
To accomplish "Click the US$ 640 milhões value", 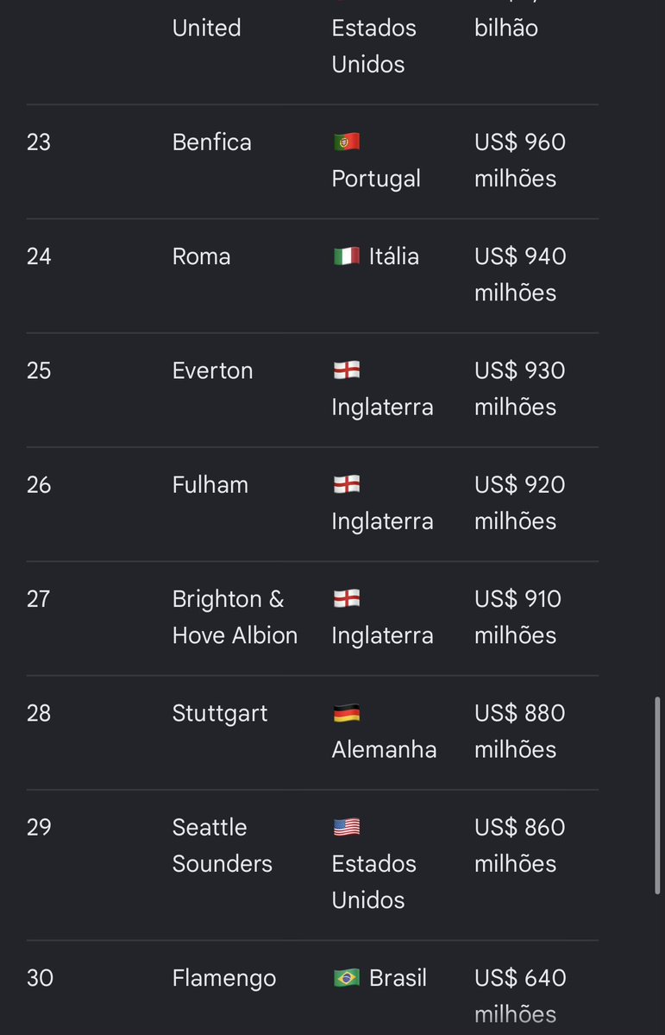I will pyautogui.click(x=520, y=996).
